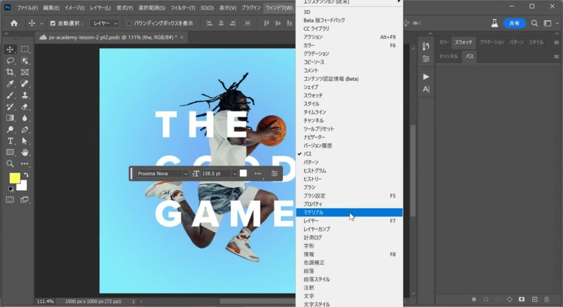The width and height of the screenshot is (563, 307).
Task: Select the Lasso tool
Action: coord(10,61)
